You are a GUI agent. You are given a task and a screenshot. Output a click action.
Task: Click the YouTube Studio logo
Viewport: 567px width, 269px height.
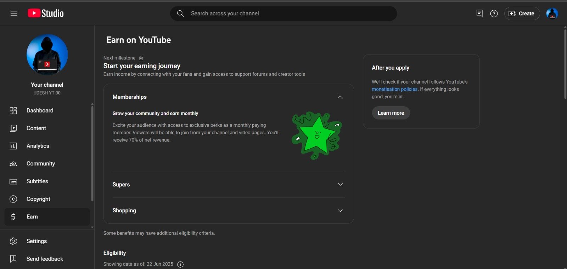click(46, 13)
